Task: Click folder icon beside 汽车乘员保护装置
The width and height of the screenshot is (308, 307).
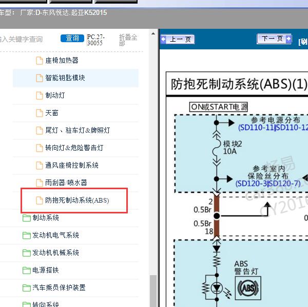Action: pyautogui.click(x=27, y=287)
